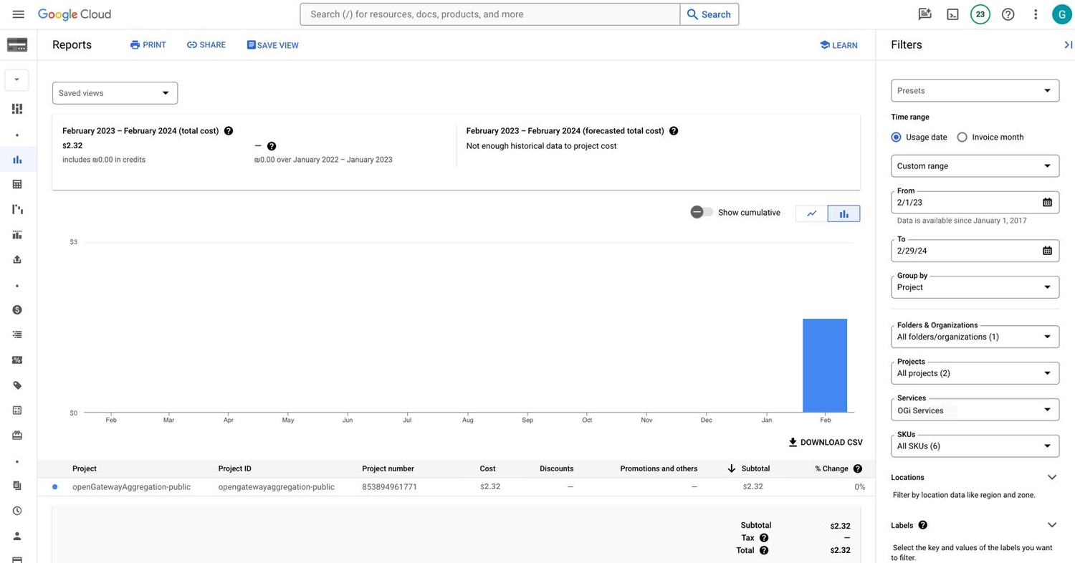
Task: Focus the resource search input field
Action: click(x=490, y=14)
